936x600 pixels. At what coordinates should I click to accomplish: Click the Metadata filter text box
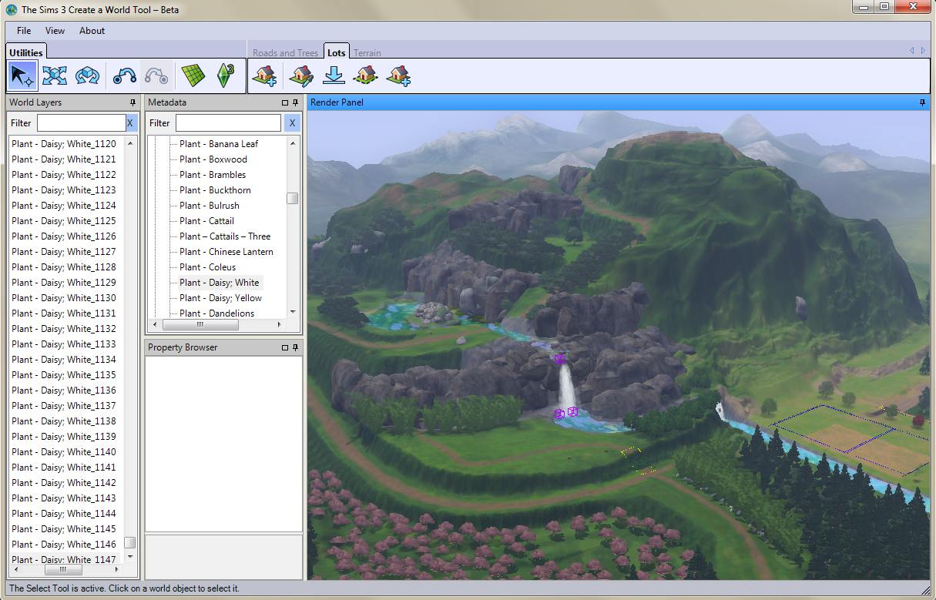(228, 122)
